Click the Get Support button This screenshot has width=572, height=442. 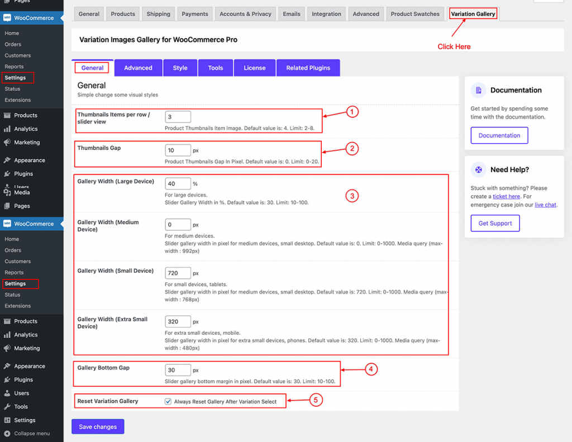(495, 224)
